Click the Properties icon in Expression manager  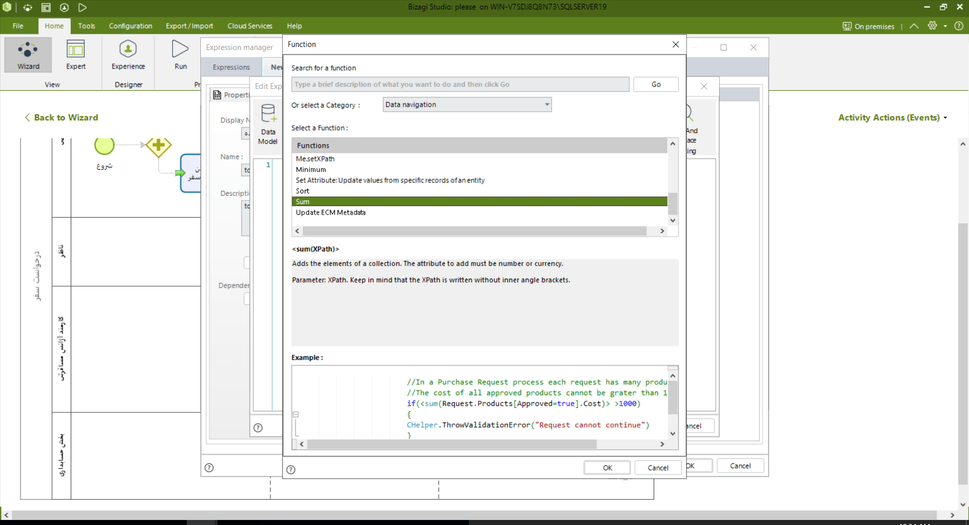tap(217, 95)
